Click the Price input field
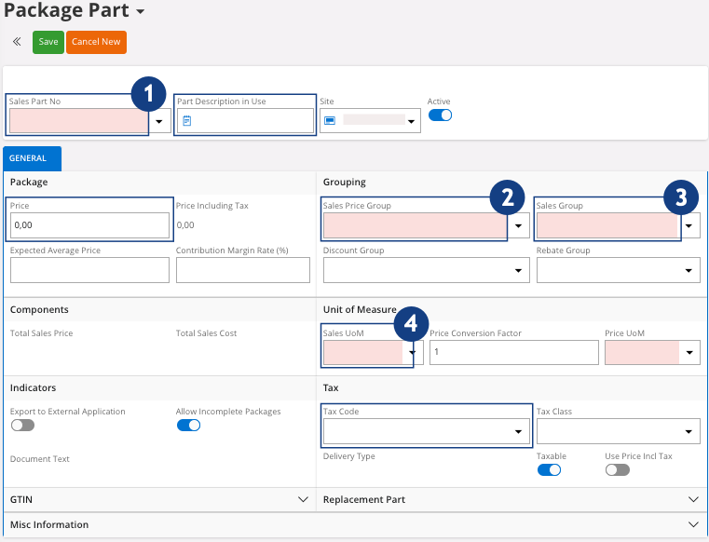Screen dimensions: 709x542 pyautogui.click(x=89, y=225)
